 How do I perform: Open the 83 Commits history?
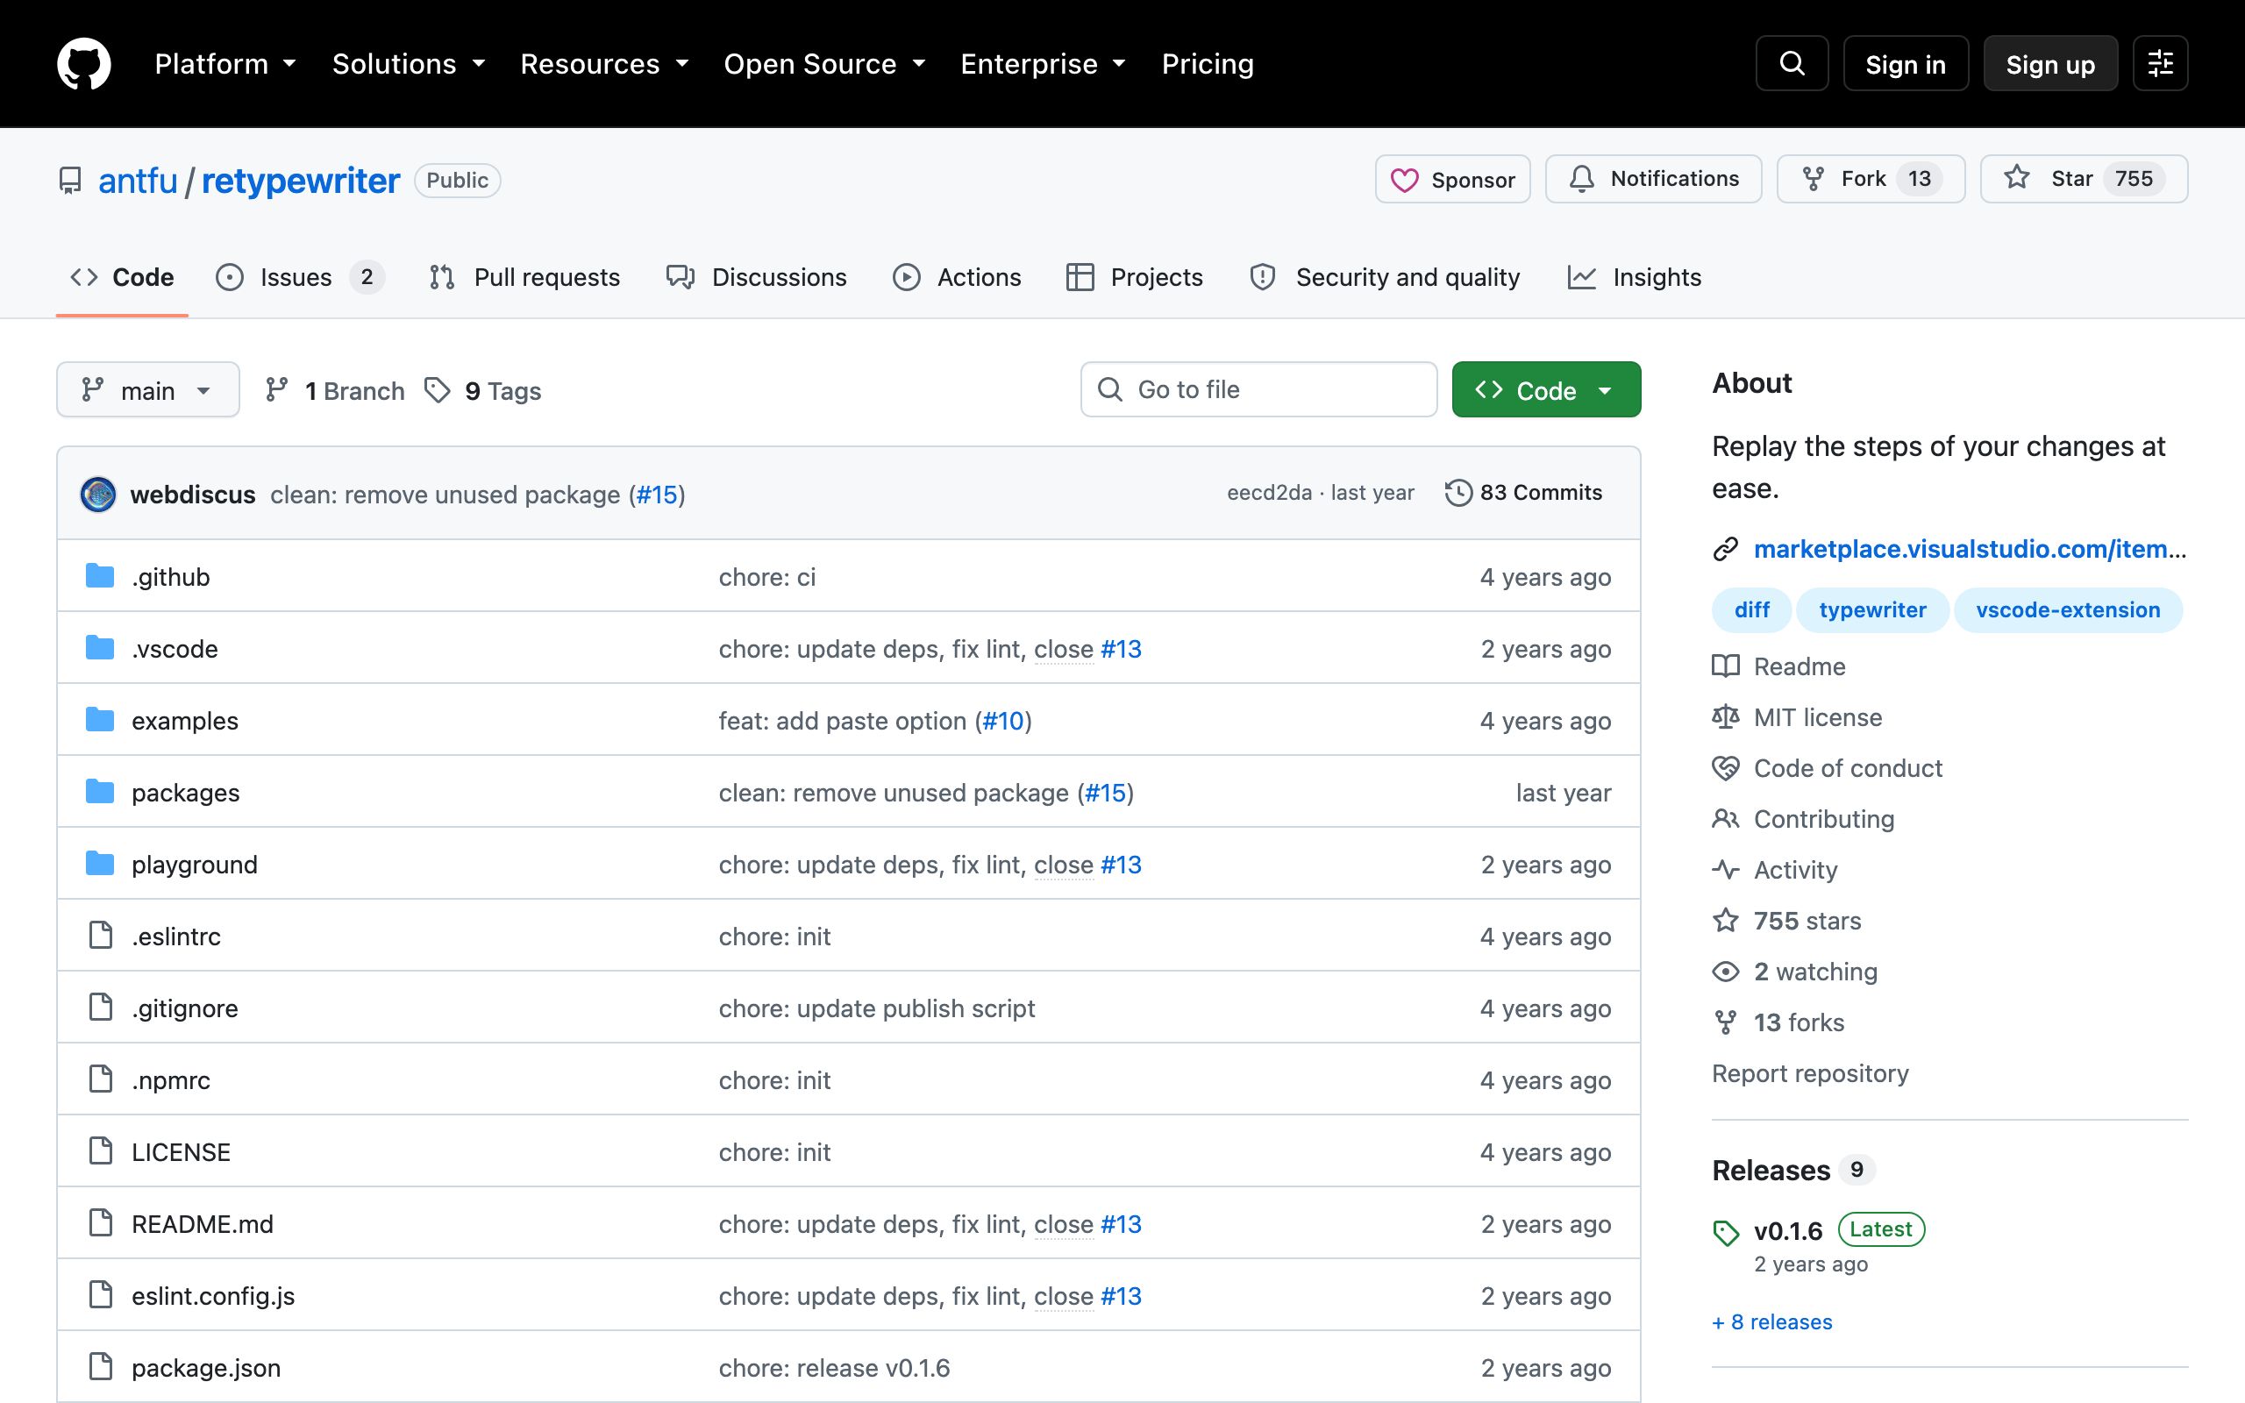pyautogui.click(x=1523, y=493)
